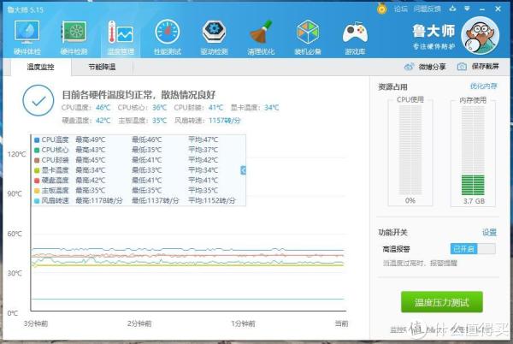The image size is (513, 344).
Task: Start the 温度压力测试 stress test
Action: click(442, 302)
